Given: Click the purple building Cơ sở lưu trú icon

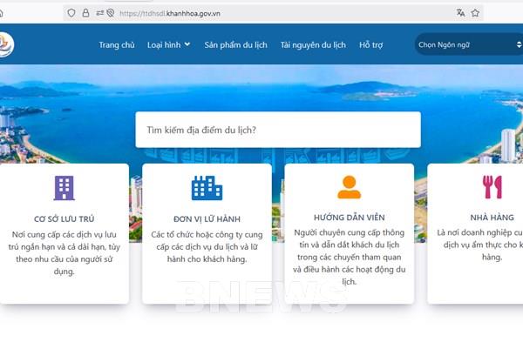Looking at the screenshot, I should [x=64, y=188].
